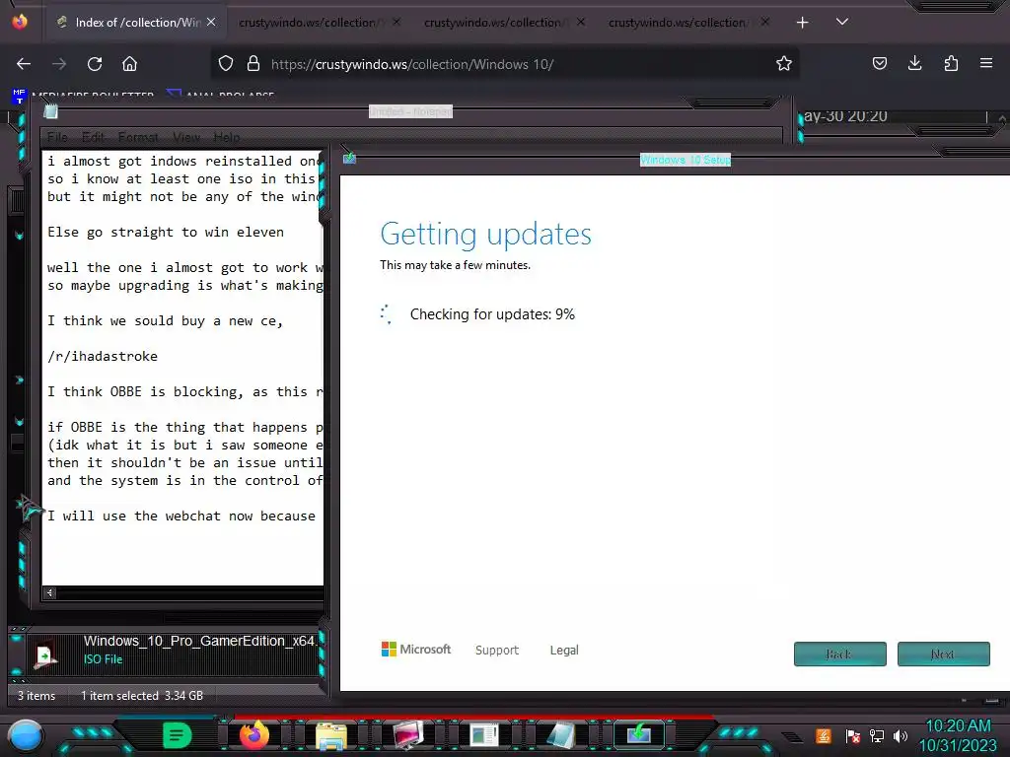Image resolution: width=1010 pixels, height=757 pixels.
Task: Open Firefox from the taskbar
Action: pyautogui.click(x=253, y=734)
